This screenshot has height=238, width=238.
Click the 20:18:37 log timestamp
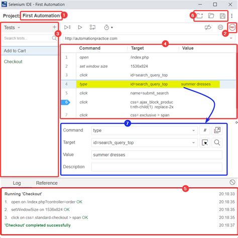tap(227, 225)
